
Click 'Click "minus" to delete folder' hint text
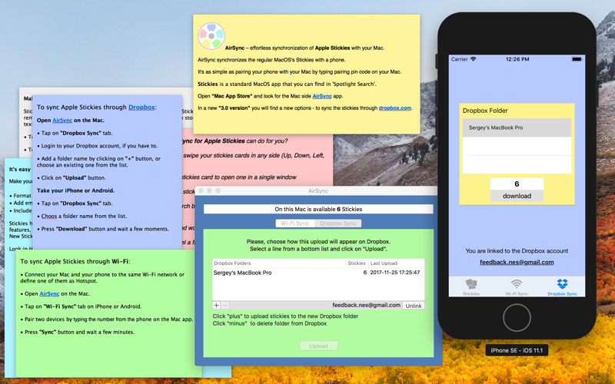[x=270, y=323]
